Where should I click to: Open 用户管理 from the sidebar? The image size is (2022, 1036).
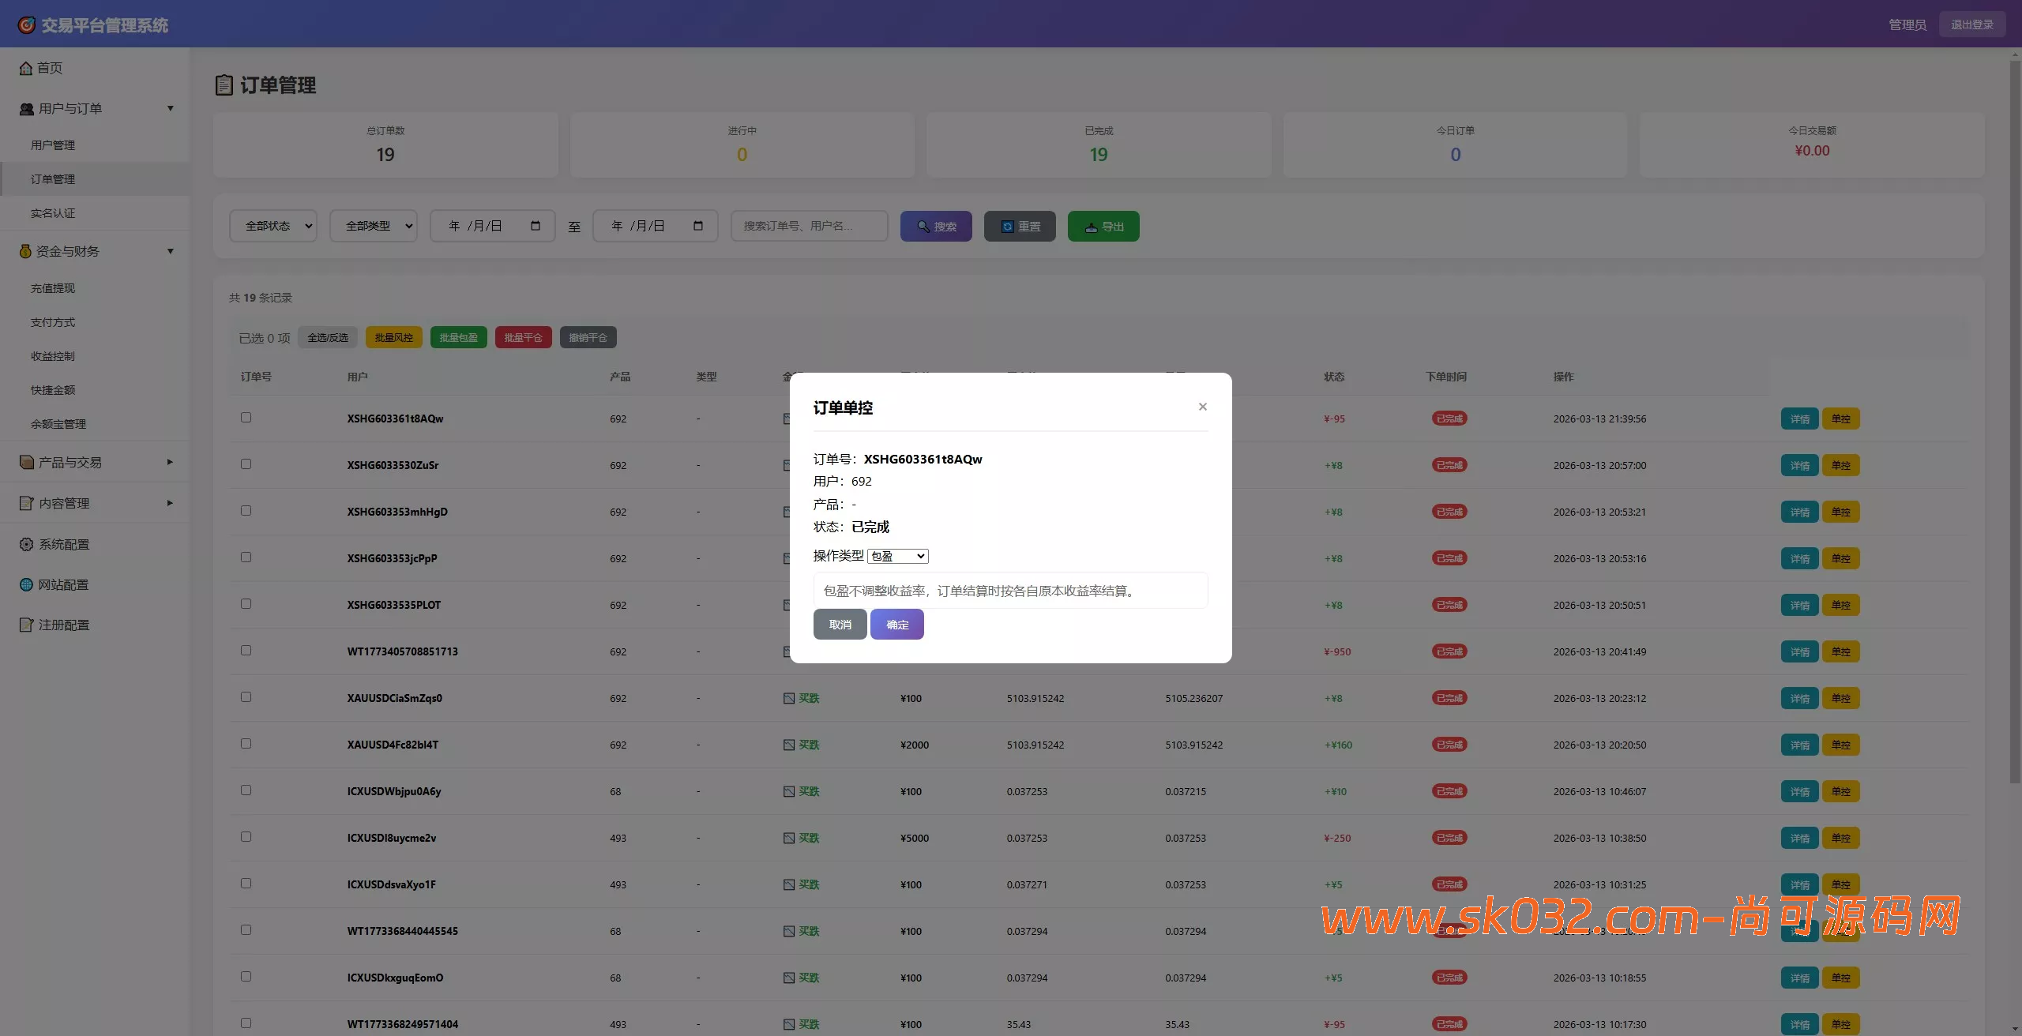tap(53, 145)
